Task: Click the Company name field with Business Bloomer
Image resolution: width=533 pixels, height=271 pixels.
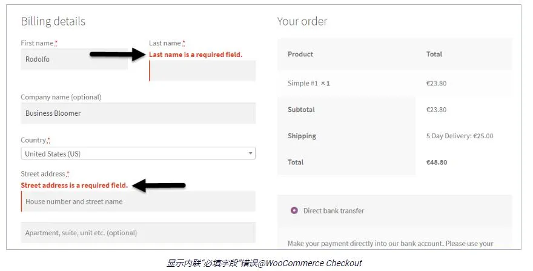Action: (x=138, y=113)
